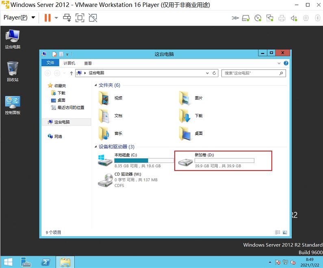Select 桌面 under favorites in navigation pane
The image size is (323, 268).
(x=58, y=100)
